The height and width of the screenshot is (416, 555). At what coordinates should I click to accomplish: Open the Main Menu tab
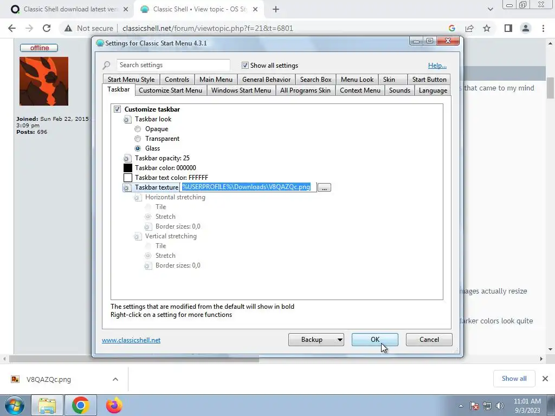point(216,80)
